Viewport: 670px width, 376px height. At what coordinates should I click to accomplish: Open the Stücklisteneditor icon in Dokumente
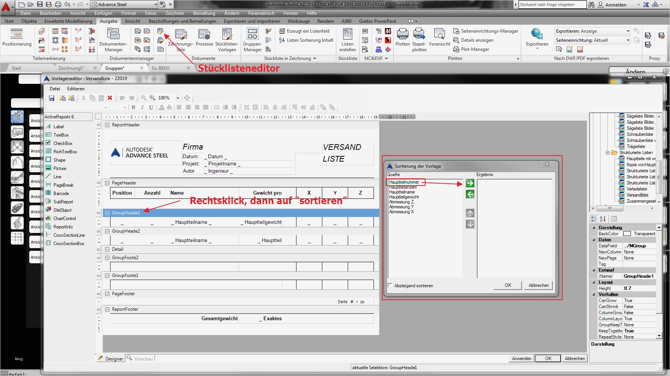pyautogui.click(x=161, y=31)
